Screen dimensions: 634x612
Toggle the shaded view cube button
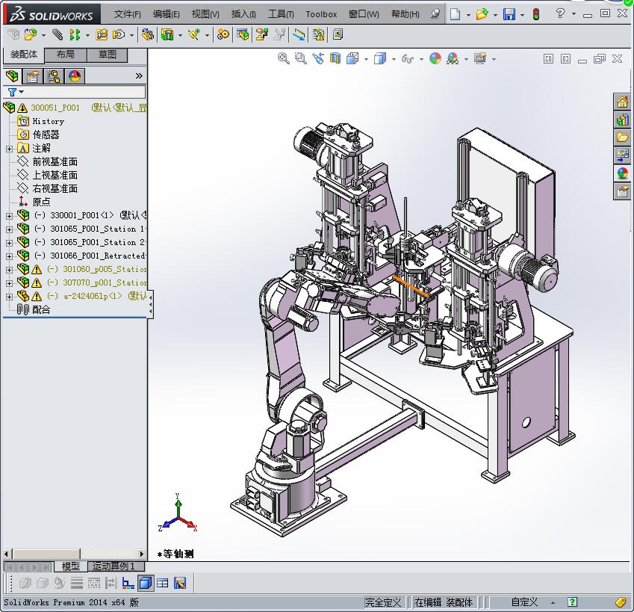tap(146, 583)
